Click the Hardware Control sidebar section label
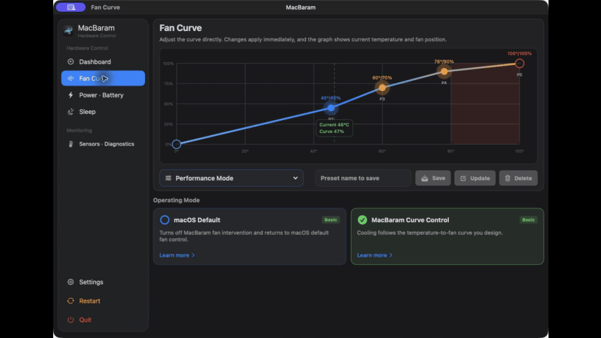The height and width of the screenshot is (338, 601). pyautogui.click(x=88, y=48)
